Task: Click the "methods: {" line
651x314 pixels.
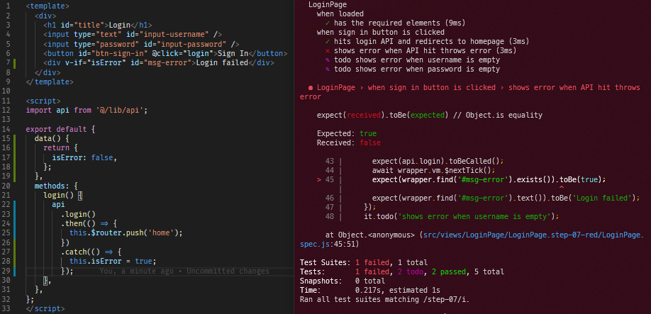Action: 56,186
